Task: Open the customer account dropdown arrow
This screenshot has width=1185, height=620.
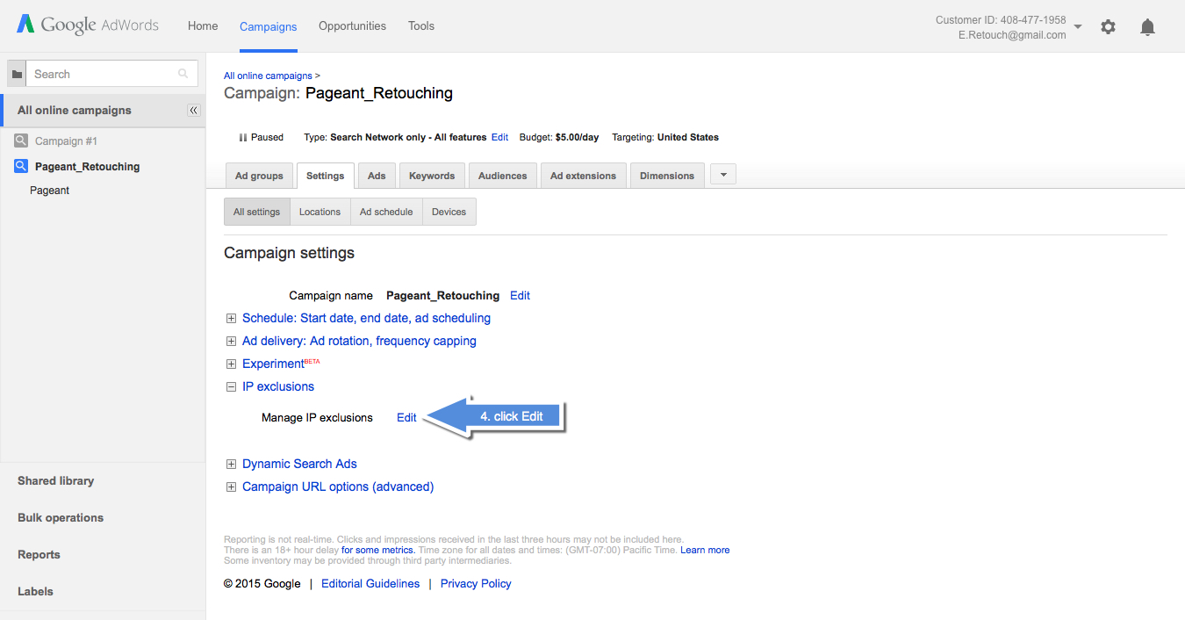Action: pyautogui.click(x=1078, y=26)
